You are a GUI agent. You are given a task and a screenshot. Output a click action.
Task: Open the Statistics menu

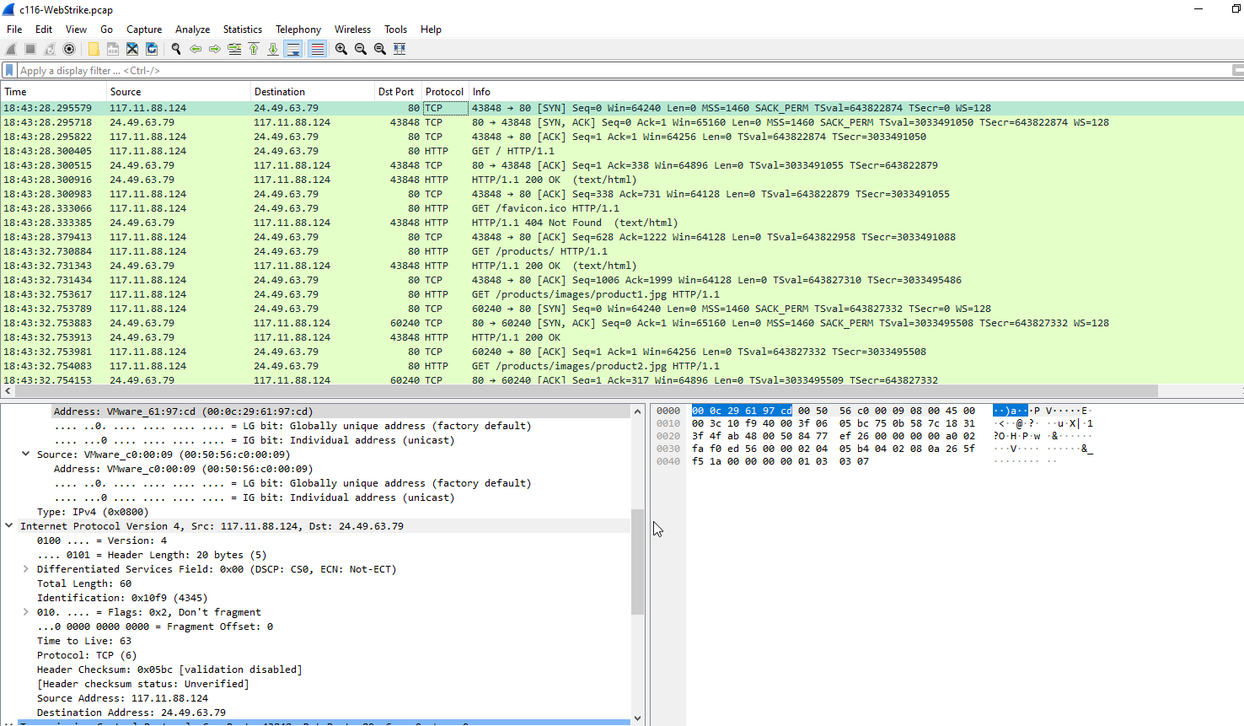pos(242,30)
